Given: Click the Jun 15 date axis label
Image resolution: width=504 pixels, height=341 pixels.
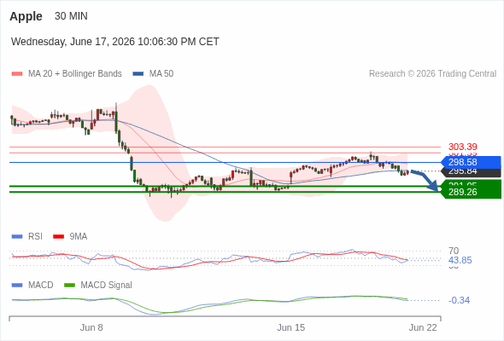Looking at the screenshot, I should click(x=291, y=327).
